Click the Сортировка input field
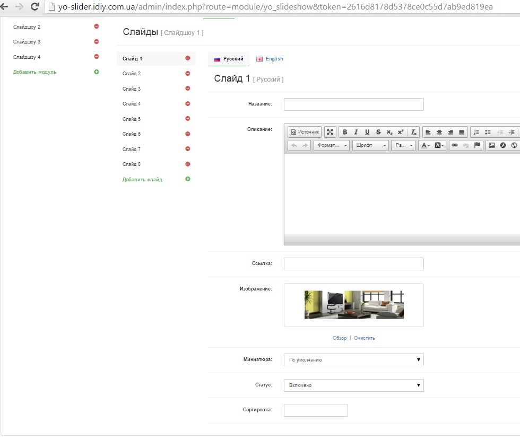Image resolution: width=520 pixels, height=441 pixels. coord(316,410)
